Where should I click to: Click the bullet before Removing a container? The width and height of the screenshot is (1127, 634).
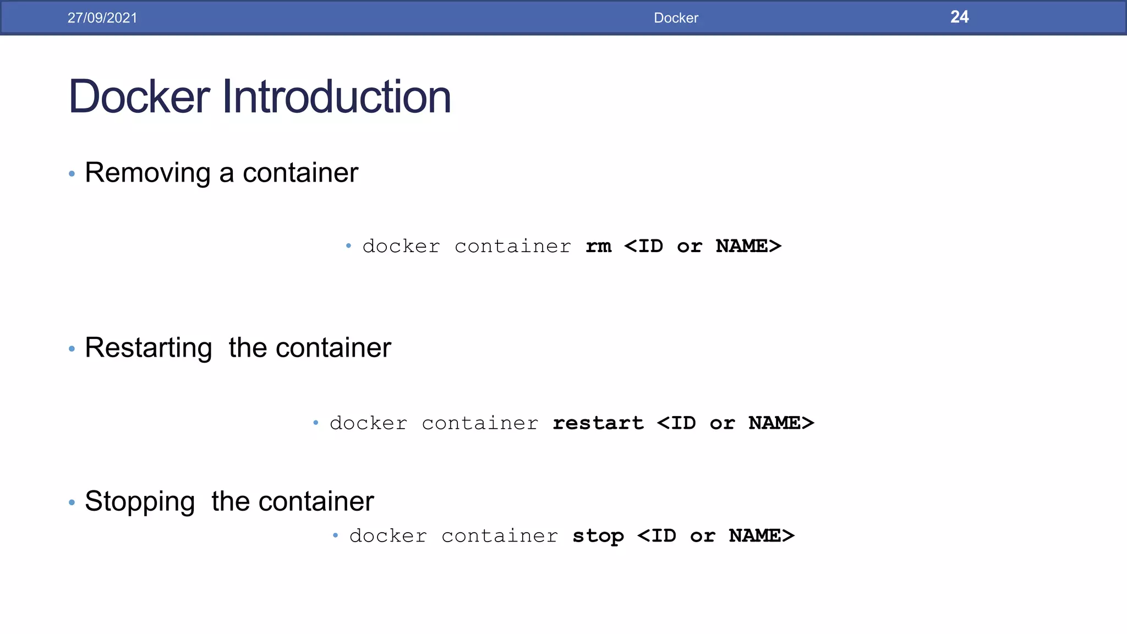72,174
